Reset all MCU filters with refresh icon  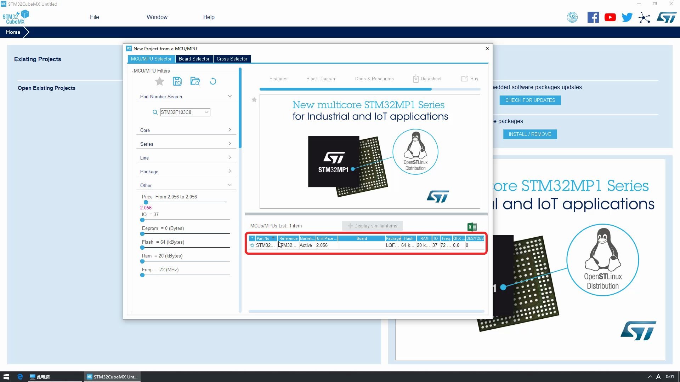pyautogui.click(x=213, y=81)
